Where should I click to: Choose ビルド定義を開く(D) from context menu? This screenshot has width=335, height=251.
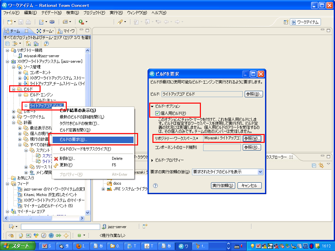[x=75, y=130]
